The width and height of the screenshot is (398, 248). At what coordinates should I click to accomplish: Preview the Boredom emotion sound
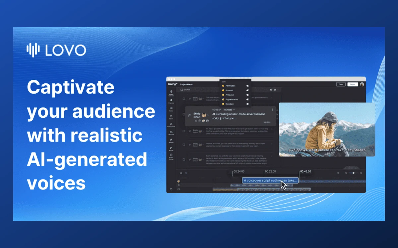click(x=247, y=104)
